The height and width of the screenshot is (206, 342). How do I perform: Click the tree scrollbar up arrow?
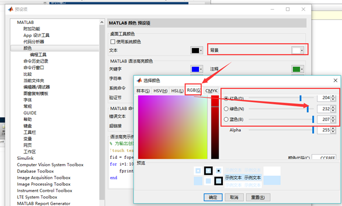[102, 22]
